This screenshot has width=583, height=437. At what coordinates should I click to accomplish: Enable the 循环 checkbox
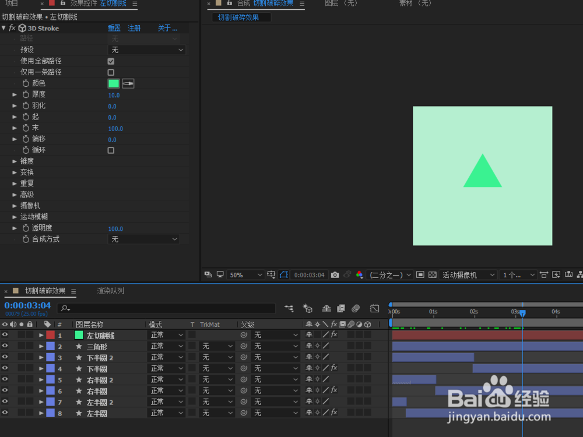pyautogui.click(x=111, y=150)
